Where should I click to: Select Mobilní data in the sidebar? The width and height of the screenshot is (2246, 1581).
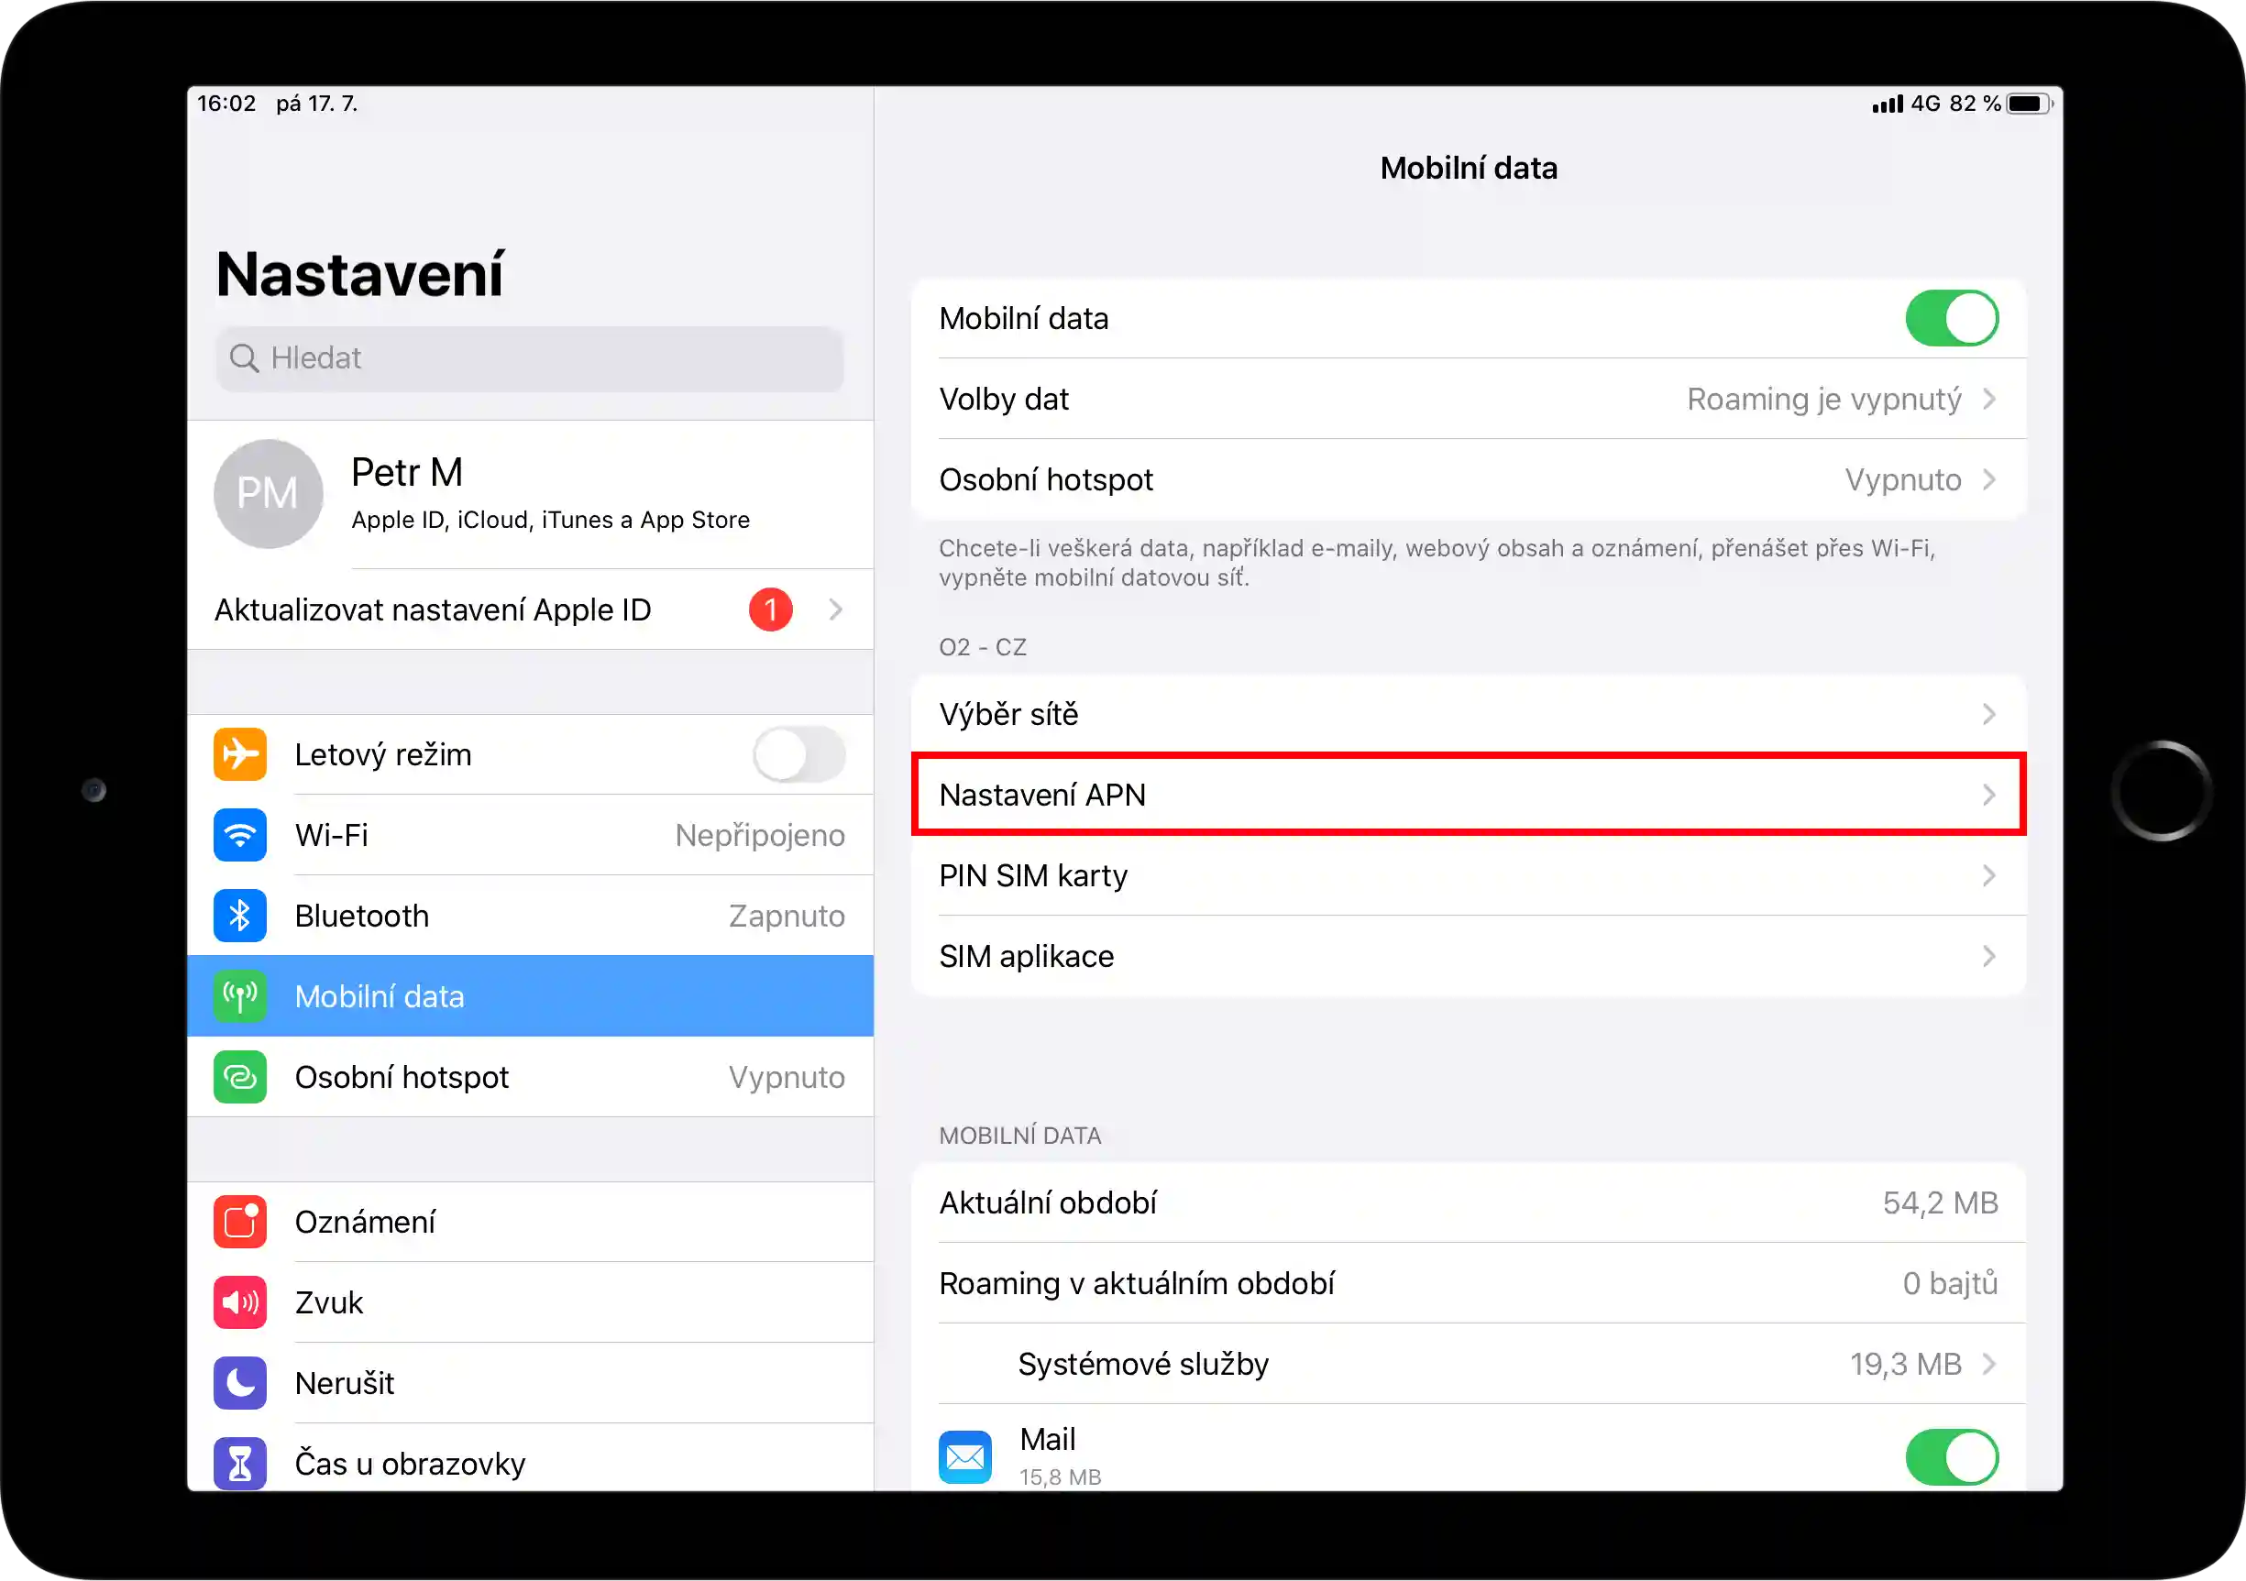[x=528, y=996]
